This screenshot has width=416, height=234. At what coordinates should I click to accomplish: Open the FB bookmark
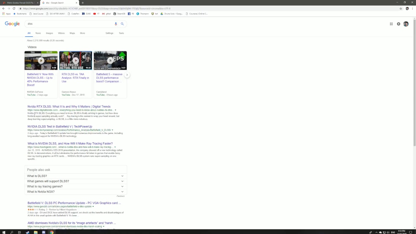pos(131,14)
